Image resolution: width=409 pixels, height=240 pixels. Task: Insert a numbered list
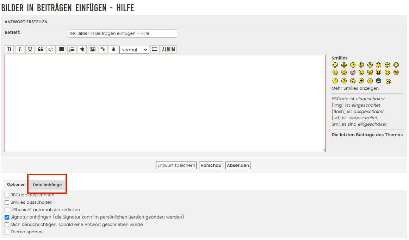[72, 50]
